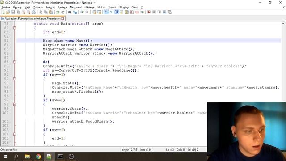Open Find with binoculars icon
Screen dimensions: 286x161
[x=70, y=12]
